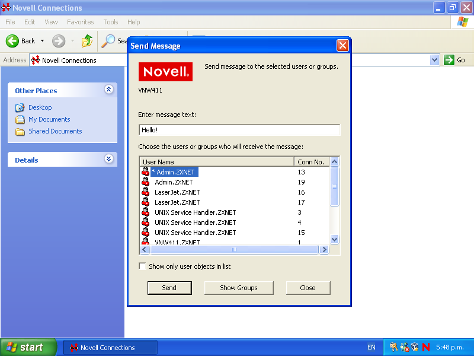The height and width of the screenshot is (356, 474).
Task: Click the Close button in dialog
Action: click(x=308, y=288)
